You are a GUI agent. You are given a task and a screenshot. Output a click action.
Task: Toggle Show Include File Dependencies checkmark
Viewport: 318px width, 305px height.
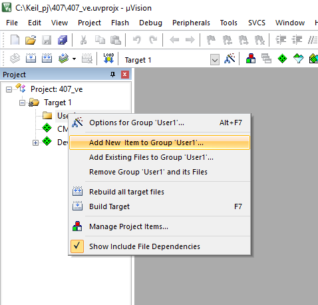77,246
